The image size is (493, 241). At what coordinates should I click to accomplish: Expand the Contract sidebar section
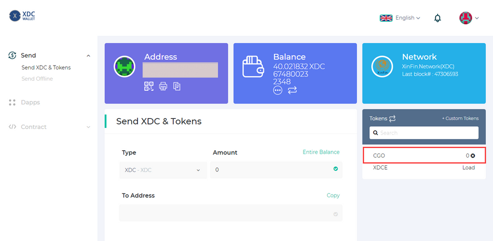[88, 127]
